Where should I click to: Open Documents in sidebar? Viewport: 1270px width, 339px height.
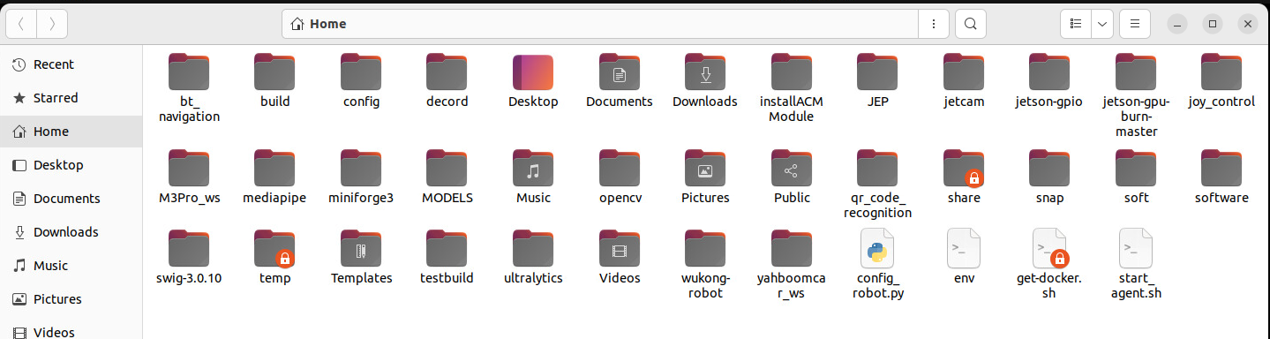(71, 199)
